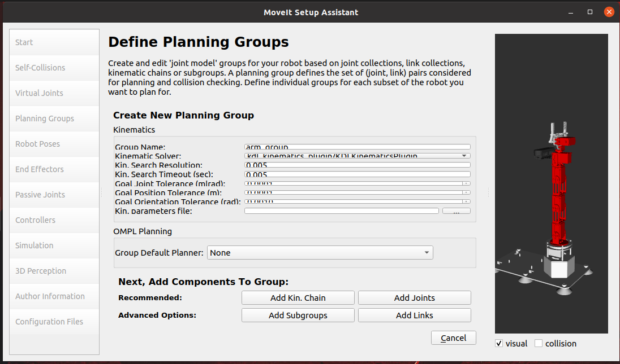Open Group Default Planner dropdown
Viewport: 620px width, 364px height.
(x=320, y=253)
